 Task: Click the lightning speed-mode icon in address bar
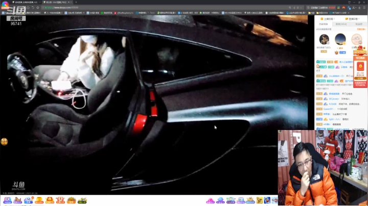pyautogui.click(x=294, y=8)
